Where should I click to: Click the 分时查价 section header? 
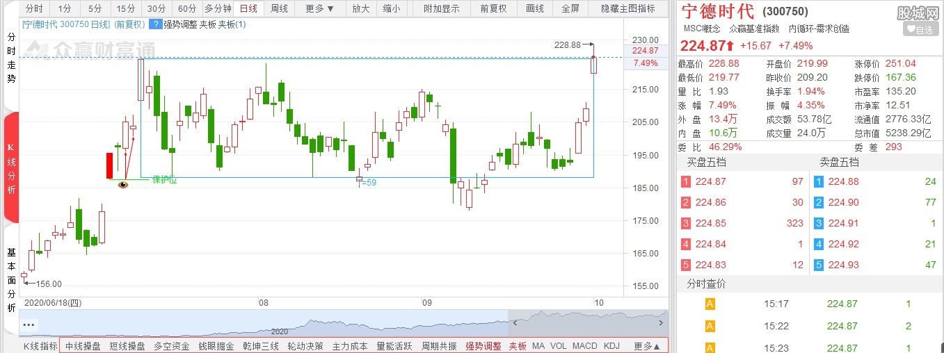[x=706, y=284]
